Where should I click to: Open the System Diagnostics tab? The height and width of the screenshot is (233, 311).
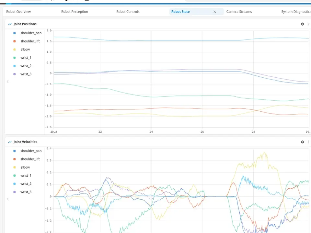point(296,12)
